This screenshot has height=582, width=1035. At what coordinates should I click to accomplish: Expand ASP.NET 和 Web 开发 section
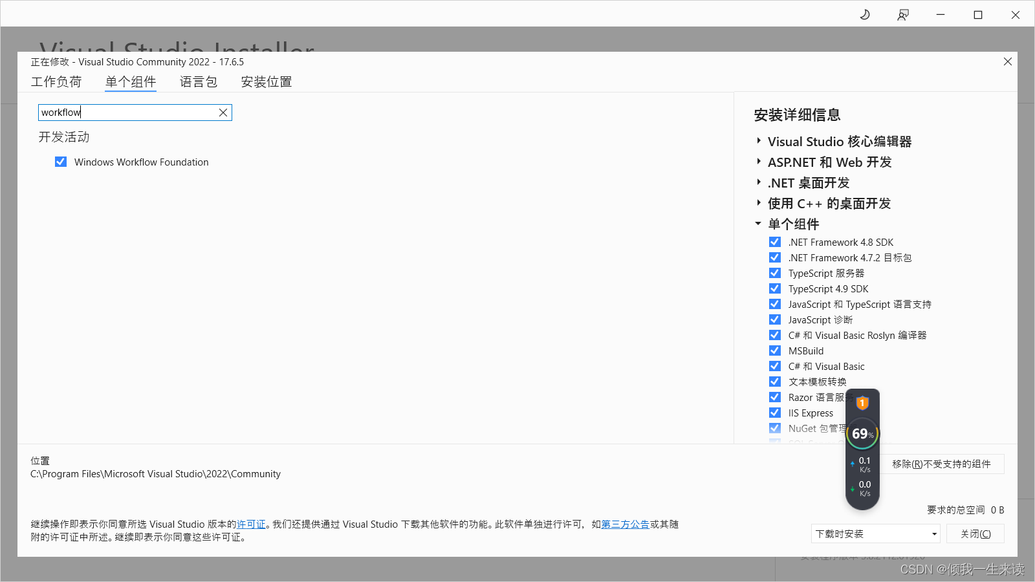759,162
